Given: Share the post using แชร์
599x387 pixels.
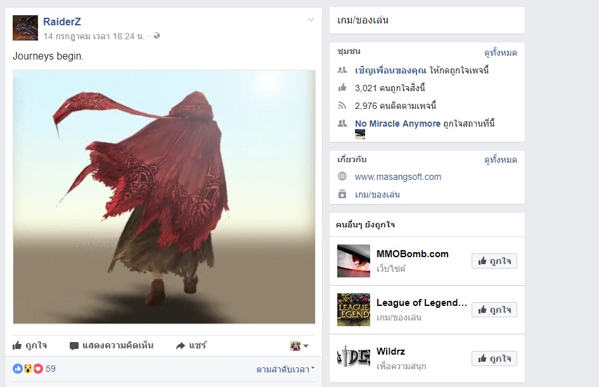Looking at the screenshot, I should [x=191, y=346].
